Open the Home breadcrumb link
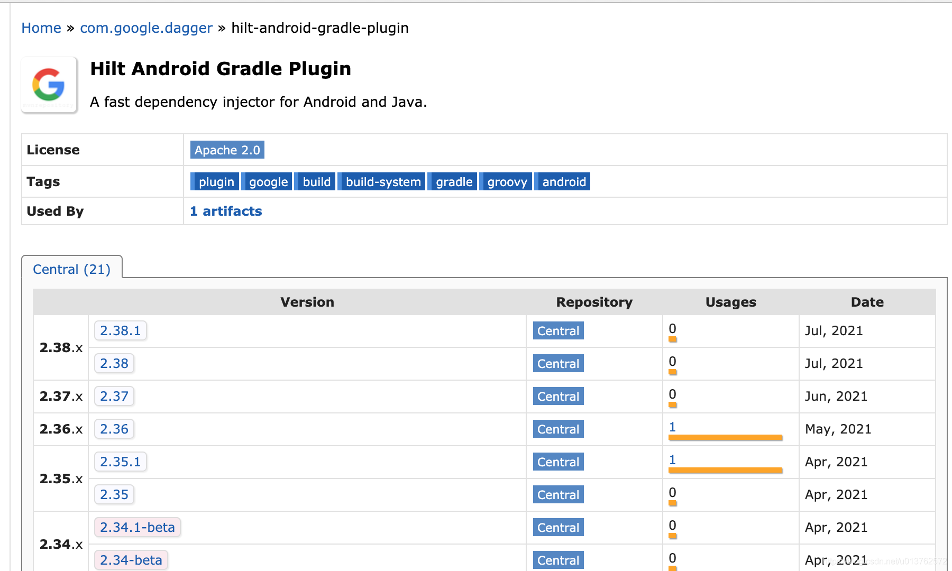Image resolution: width=952 pixels, height=571 pixels. pos(41,28)
